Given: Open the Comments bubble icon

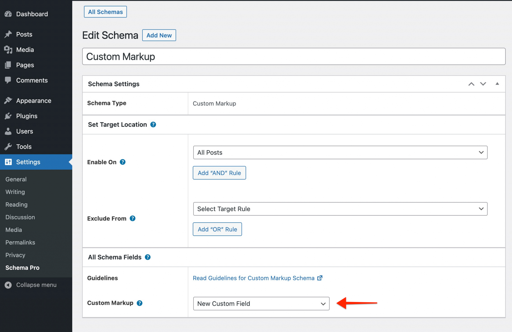Looking at the screenshot, I should coord(8,80).
